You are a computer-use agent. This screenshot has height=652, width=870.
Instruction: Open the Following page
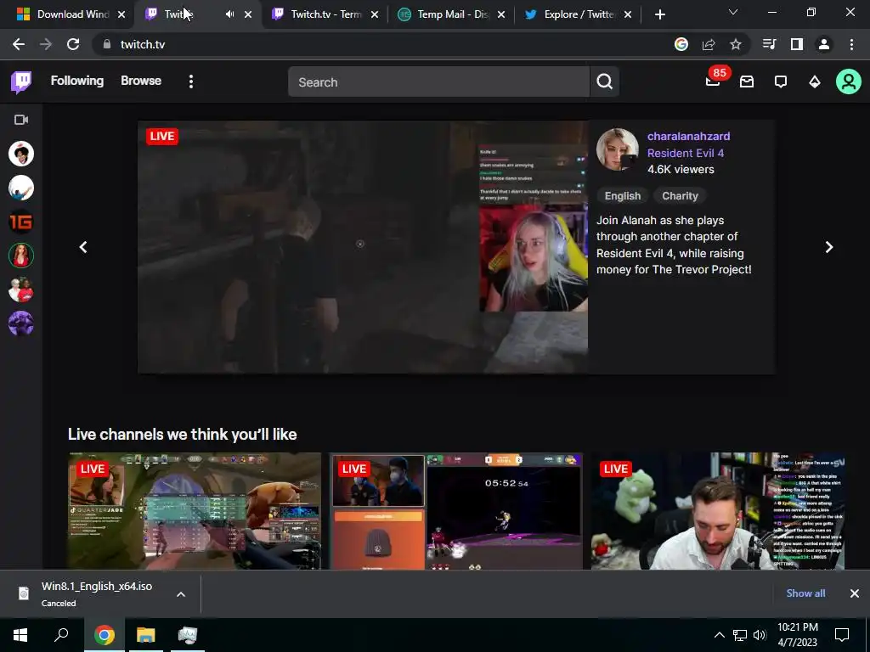77,81
